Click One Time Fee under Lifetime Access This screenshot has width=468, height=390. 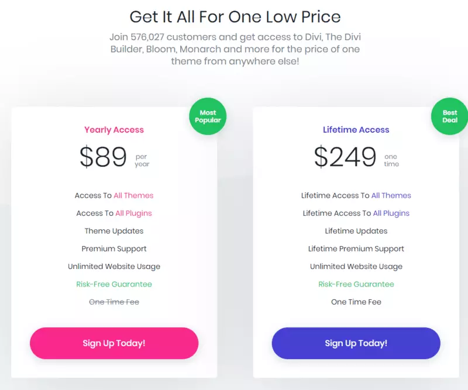coord(356,302)
